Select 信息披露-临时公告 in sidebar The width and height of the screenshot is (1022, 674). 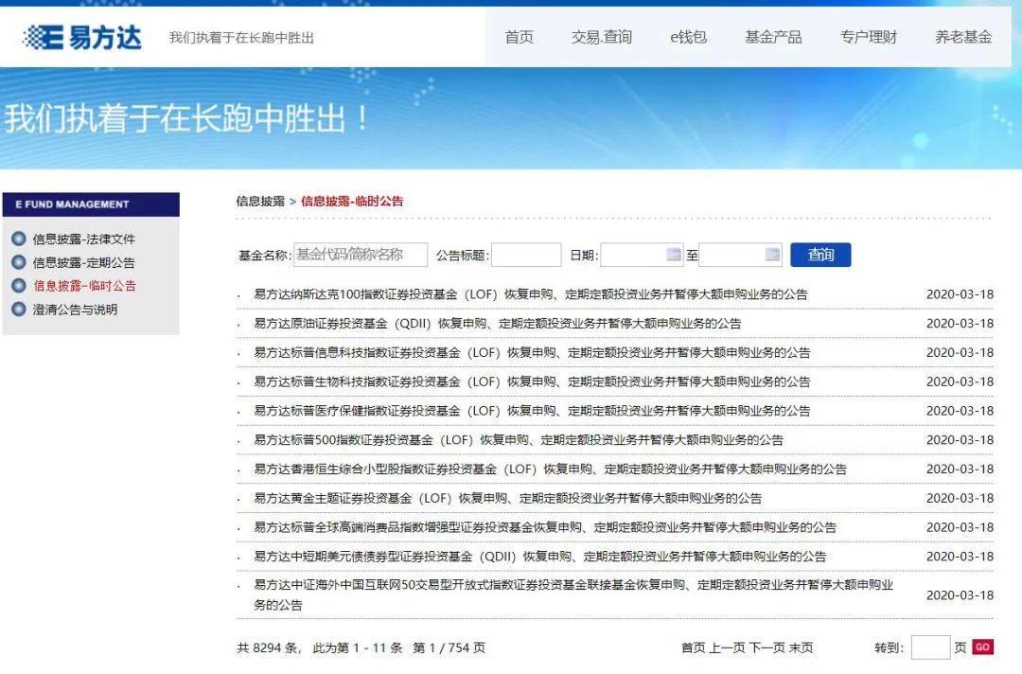[85, 286]
